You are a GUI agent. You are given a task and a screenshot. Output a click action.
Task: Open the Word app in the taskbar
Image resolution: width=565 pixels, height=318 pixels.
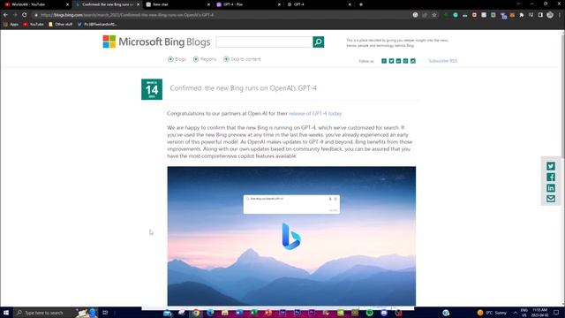coord(239,313)
